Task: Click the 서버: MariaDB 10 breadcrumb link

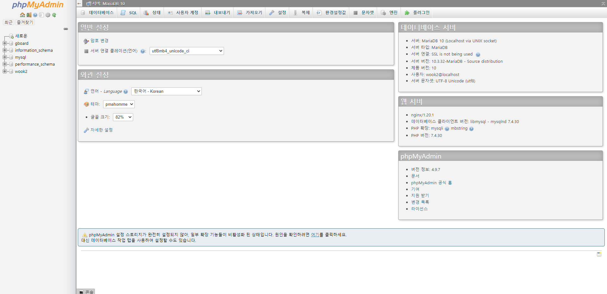Action: click(108, 3)
